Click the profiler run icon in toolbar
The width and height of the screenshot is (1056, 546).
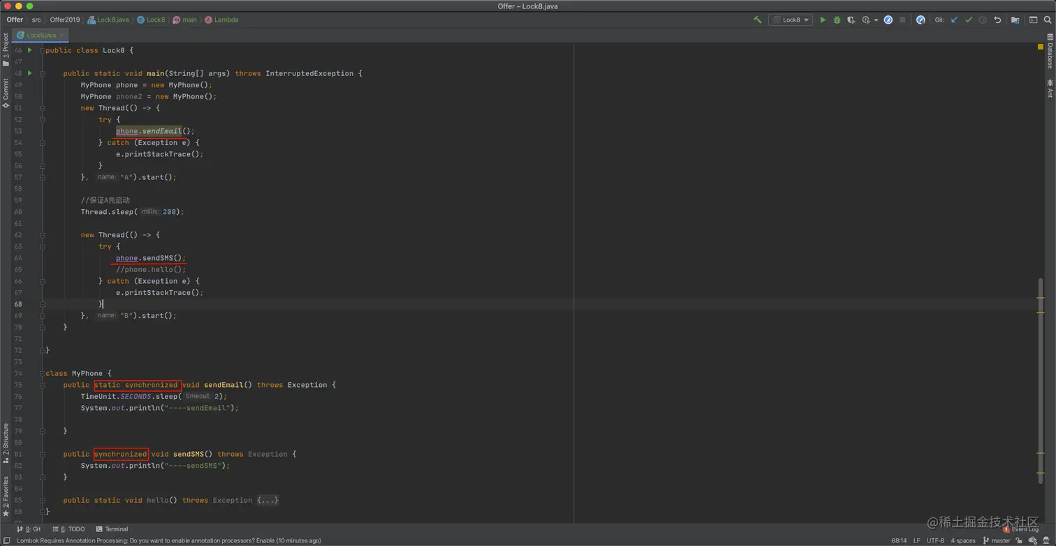(x=866, y=20)
